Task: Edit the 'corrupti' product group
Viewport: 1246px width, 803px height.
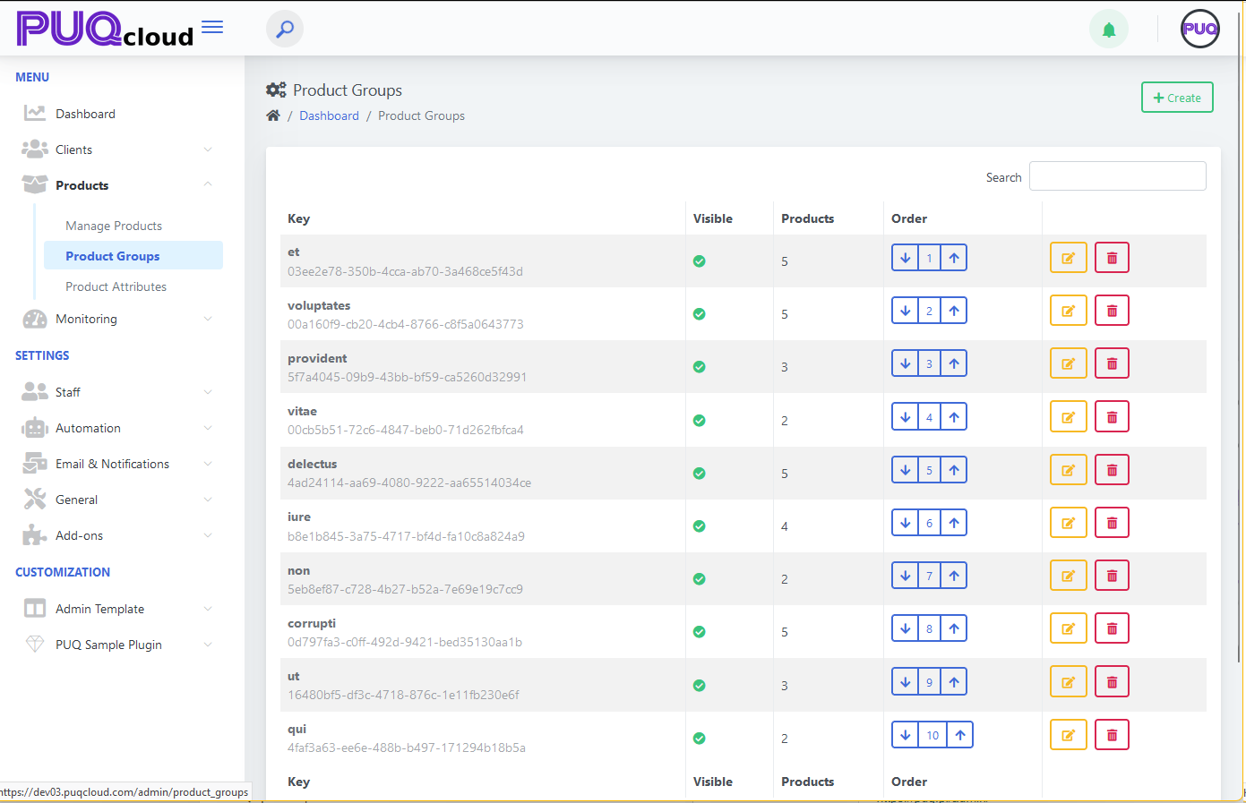Action: [x=1068, y=628]
